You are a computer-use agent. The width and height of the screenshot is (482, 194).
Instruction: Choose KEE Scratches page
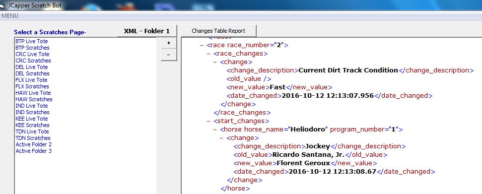point(32,125)
